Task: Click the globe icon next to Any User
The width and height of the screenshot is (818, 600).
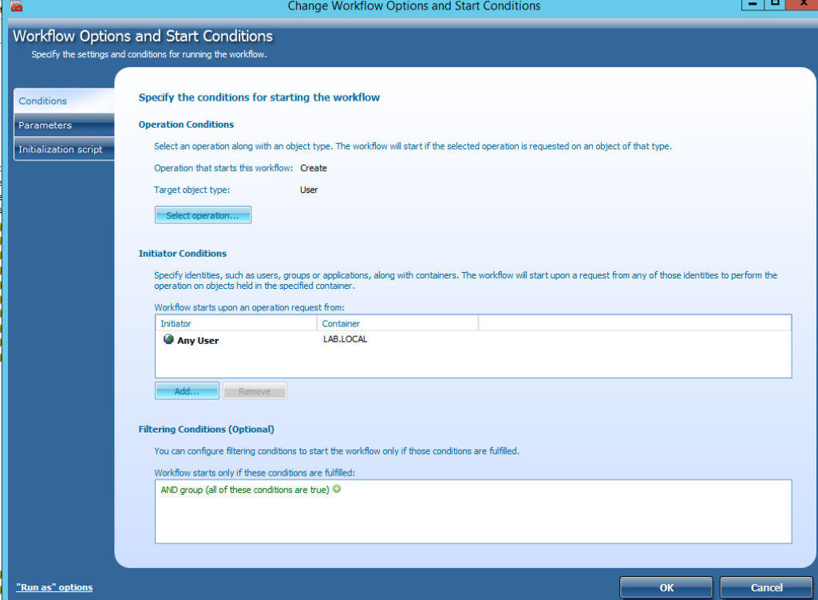Action: click(168, 340)
